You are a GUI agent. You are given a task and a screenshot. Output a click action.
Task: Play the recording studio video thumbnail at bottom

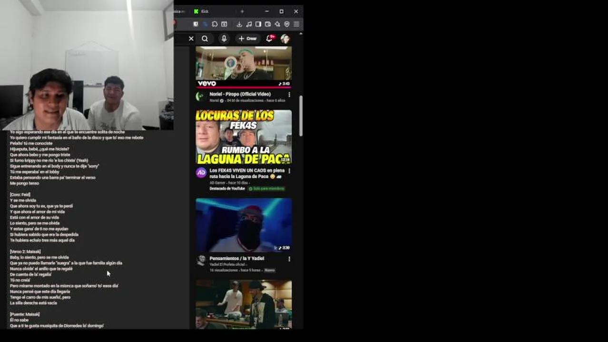click(x=244, y=304)
